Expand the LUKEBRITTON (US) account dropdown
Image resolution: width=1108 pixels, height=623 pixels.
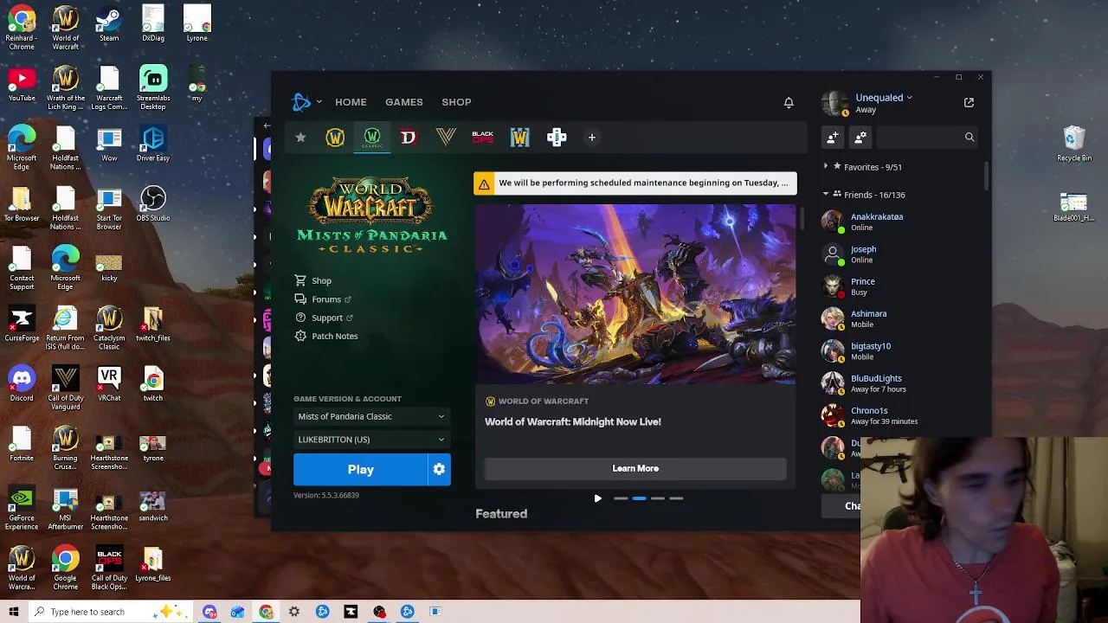[371, 440]
